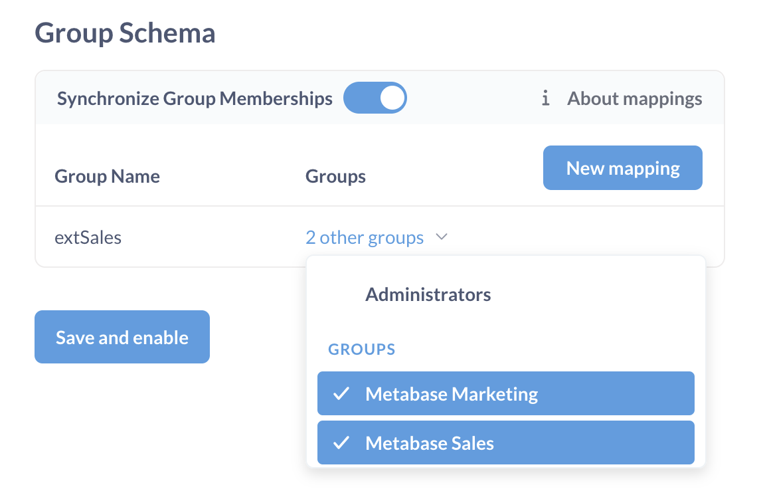
Task: Select Administrators in the popover menu
Action: [428, 294]
